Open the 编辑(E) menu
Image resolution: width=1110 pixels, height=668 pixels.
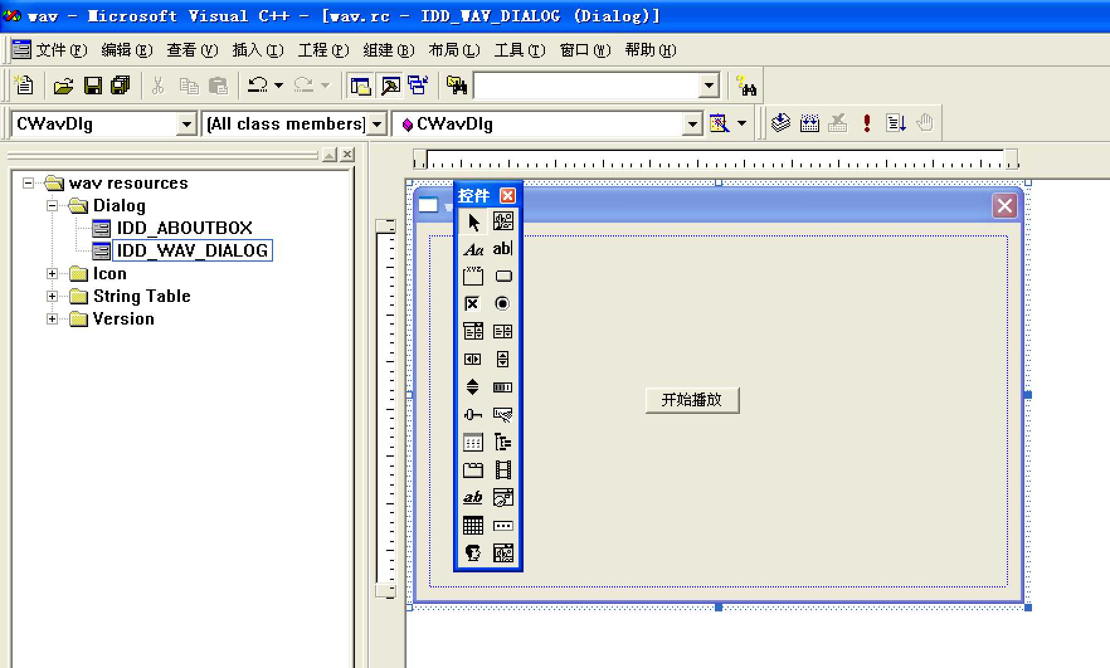(x=127, y=50)
